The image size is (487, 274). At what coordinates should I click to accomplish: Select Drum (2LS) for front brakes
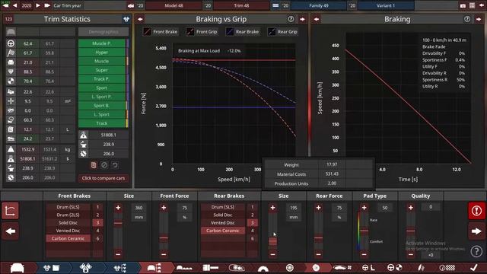click(x=68, y=215)
